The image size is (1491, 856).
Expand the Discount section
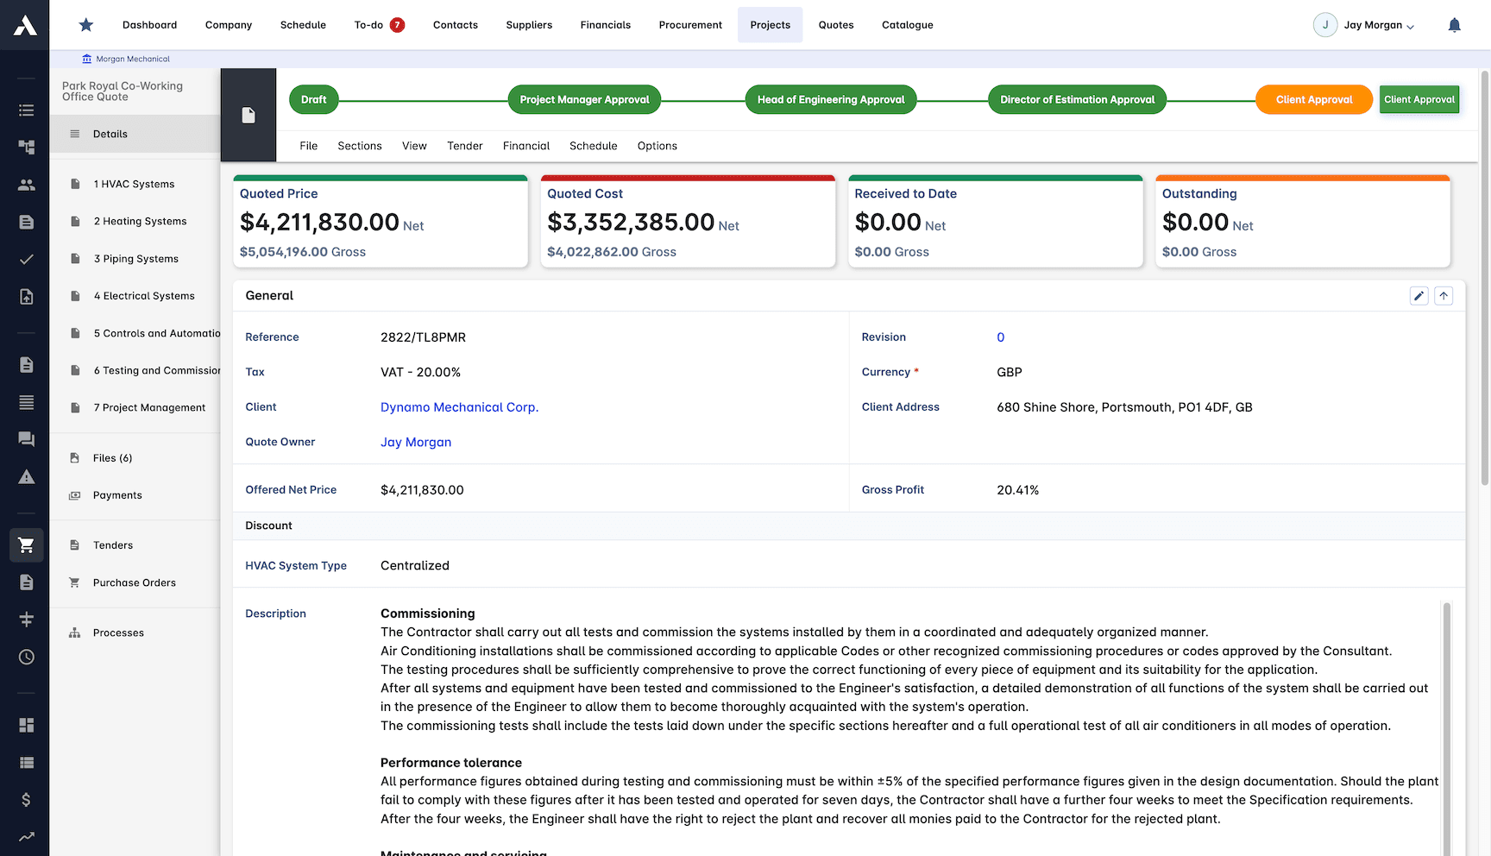tap(268, 526)
